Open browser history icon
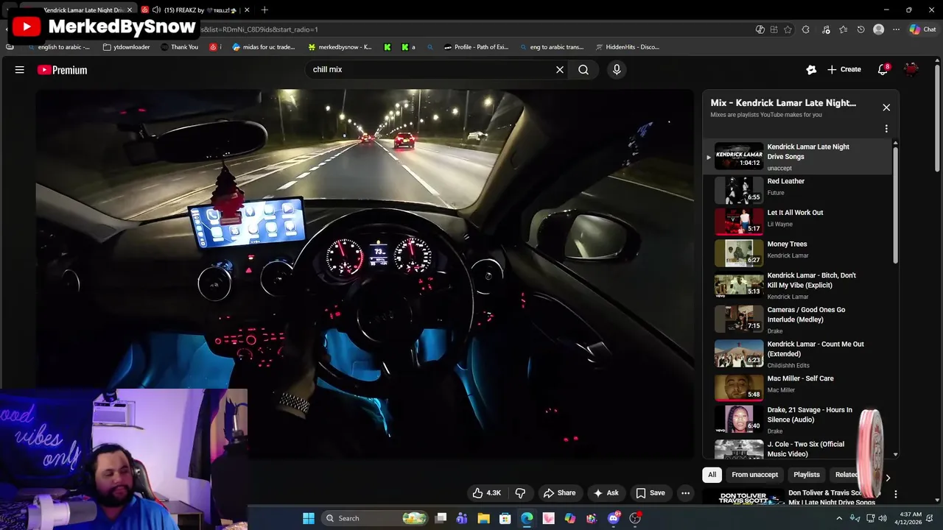 860,29
